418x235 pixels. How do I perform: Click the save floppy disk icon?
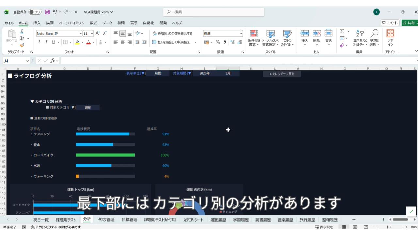(x=47, y=12)
